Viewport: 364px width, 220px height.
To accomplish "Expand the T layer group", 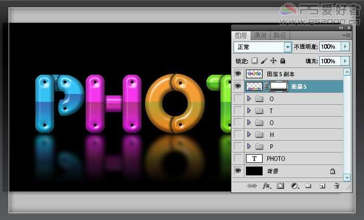I will [249, 111].
